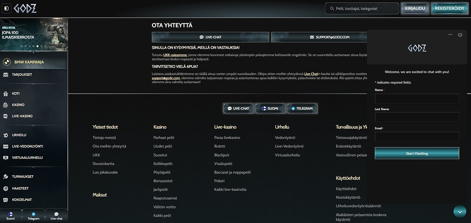Open the UKK-osioomme link in text
This screenshot has height=223, width=471.
pyautogui.click(x=175, y=55)
